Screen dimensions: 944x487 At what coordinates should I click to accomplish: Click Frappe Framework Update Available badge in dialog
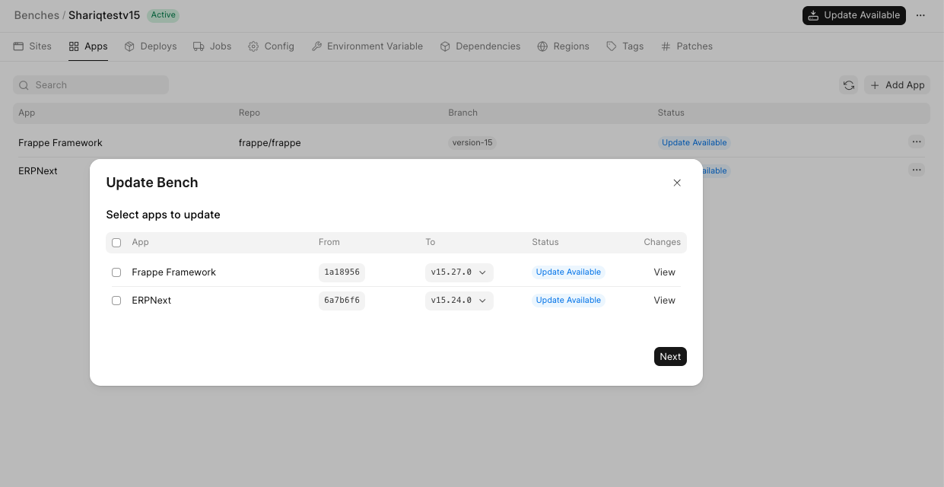(568, 272)
